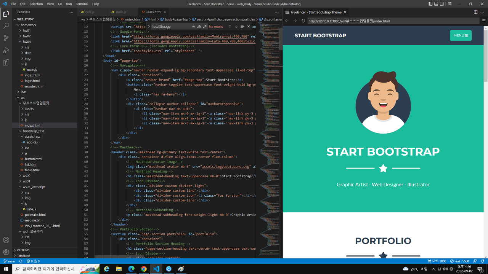Click errors and warnings status item
488x274 pixels.
[33, 261]
